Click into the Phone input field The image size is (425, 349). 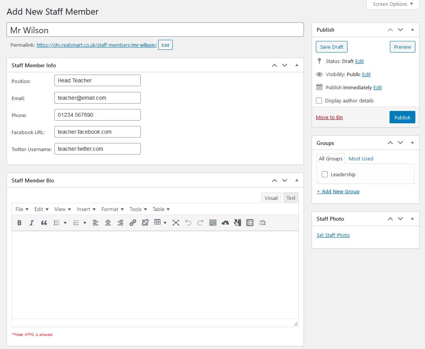[98, 115]
